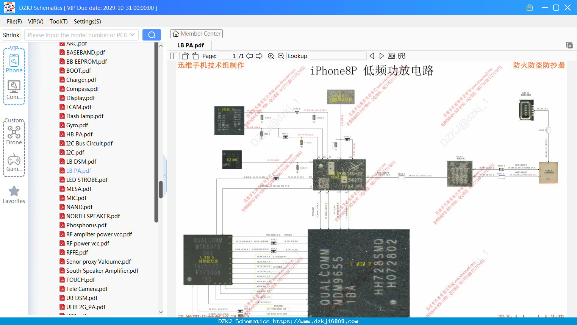Click the PDF icon beside TOUCH.pdf
This screenshot has width=577, height=325.
point(62,280)
